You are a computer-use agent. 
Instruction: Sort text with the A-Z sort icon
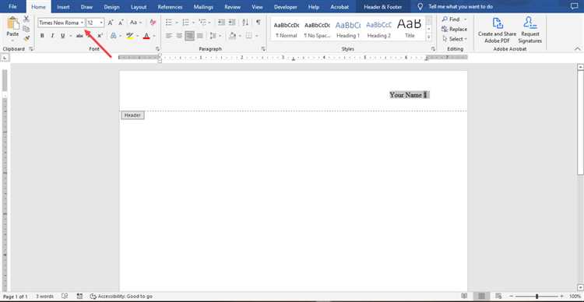coord(245,23)
